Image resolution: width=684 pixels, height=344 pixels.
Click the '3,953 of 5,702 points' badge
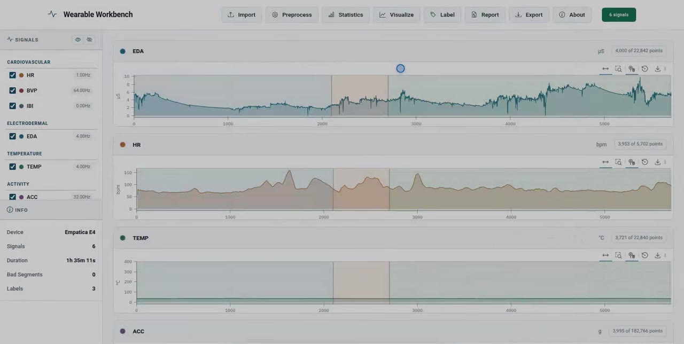pyautogui.click(x=640, y=144)
